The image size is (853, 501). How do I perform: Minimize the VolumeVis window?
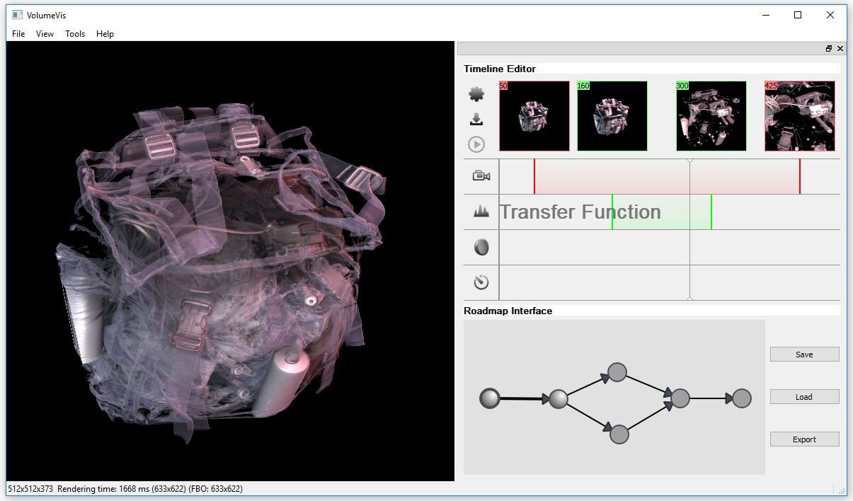(765, 15)
